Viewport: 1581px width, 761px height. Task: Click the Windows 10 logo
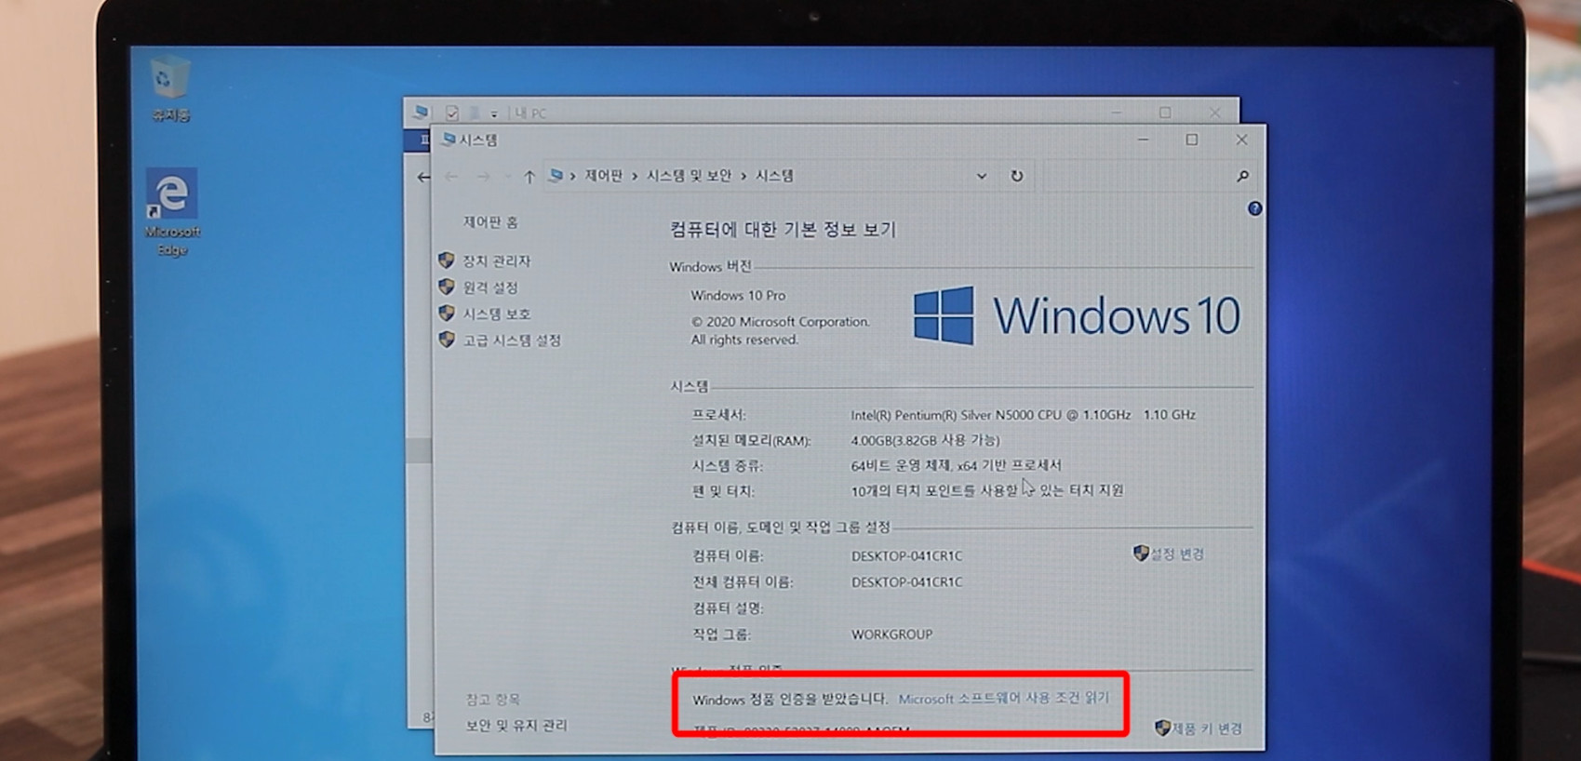point(1076,315)
